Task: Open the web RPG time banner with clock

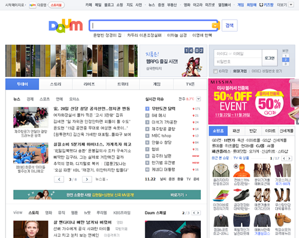Action: [173, 61]
